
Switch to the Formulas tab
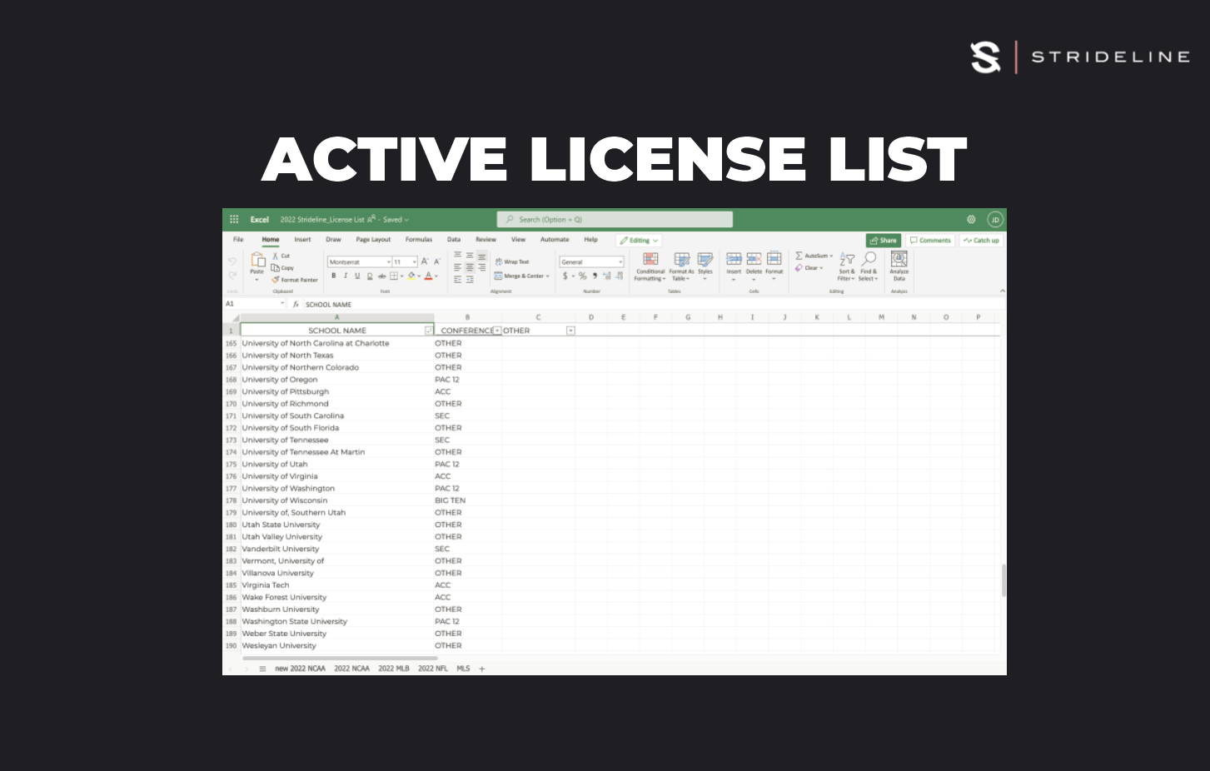click(419, 240)
